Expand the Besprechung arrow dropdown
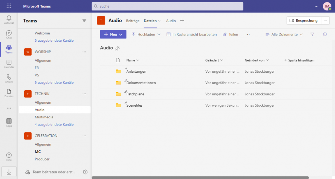 [x=325, y=21]
